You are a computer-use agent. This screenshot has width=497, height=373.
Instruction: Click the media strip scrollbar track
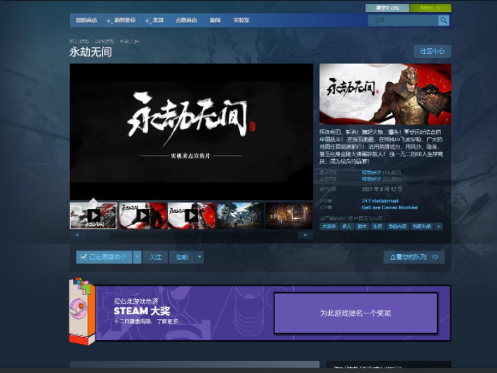pos(191,235)
